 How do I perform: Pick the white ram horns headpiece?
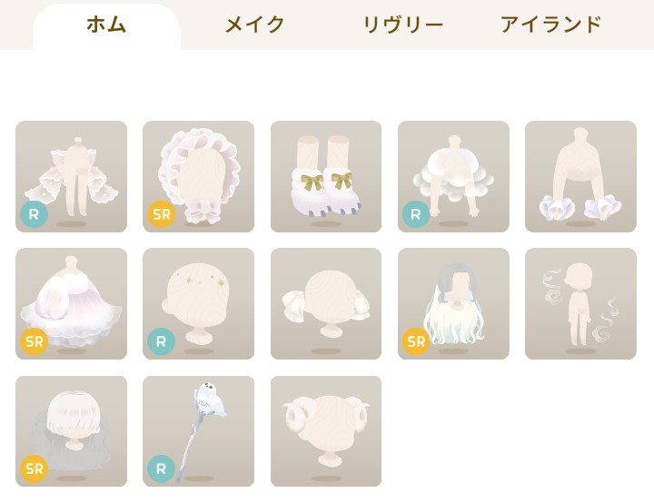pos(326,431)
